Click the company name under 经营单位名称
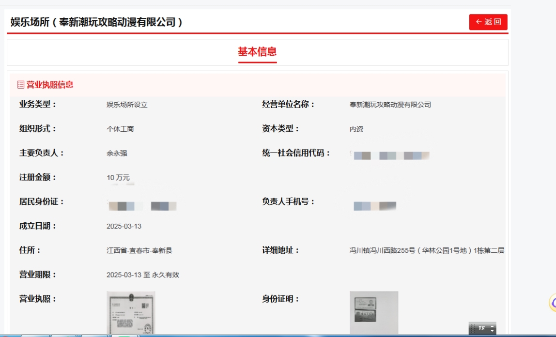Viewport: 556px width, 337px height. pyautogui.click(x=390, y=105)
